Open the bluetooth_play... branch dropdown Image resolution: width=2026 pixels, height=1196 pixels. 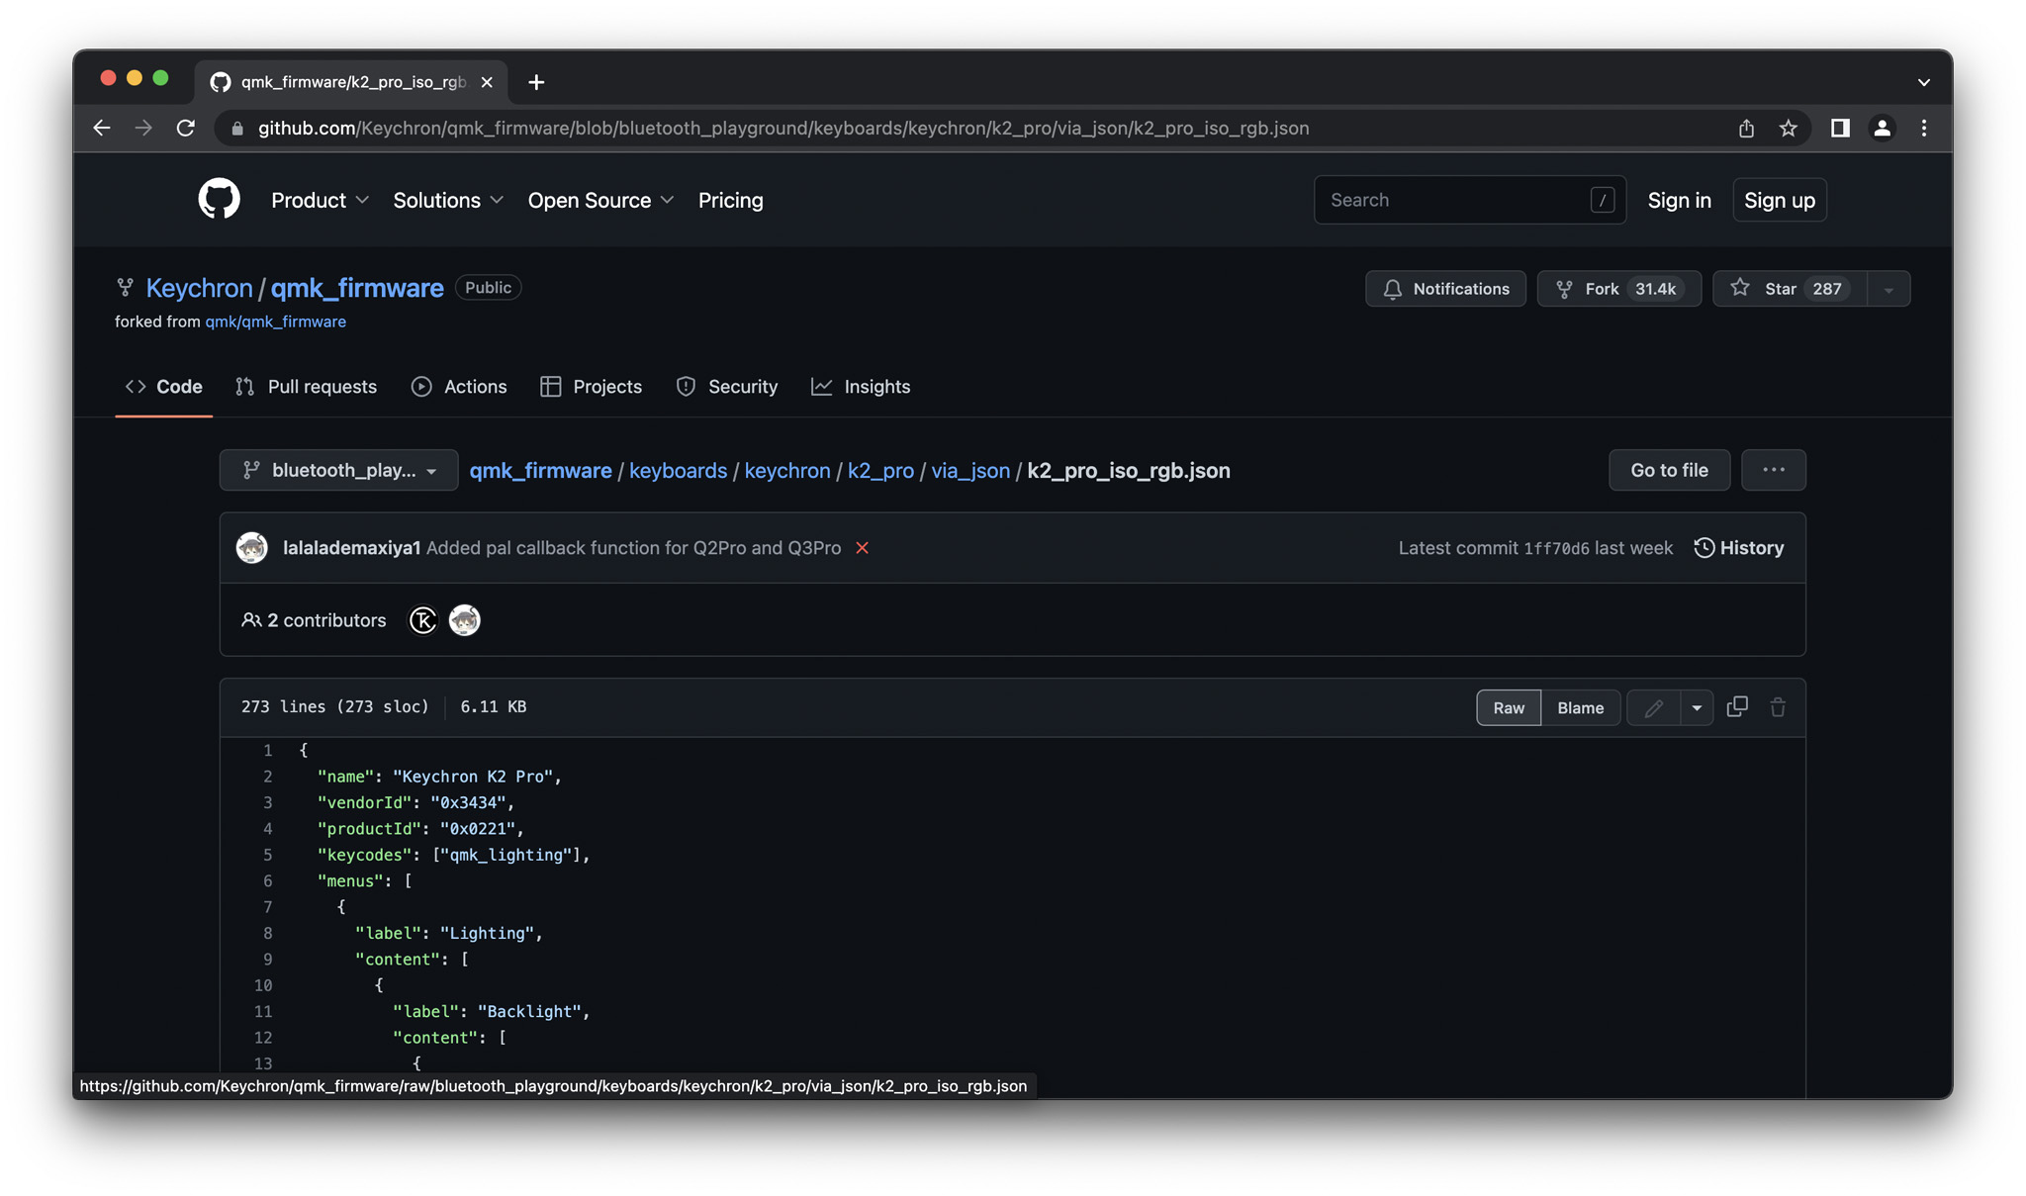coord(338,470)
